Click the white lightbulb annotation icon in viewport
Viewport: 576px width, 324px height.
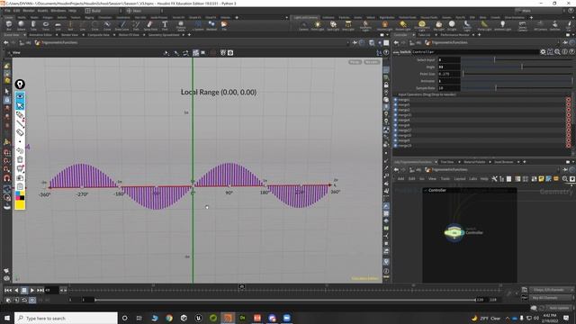pos(20,85)
